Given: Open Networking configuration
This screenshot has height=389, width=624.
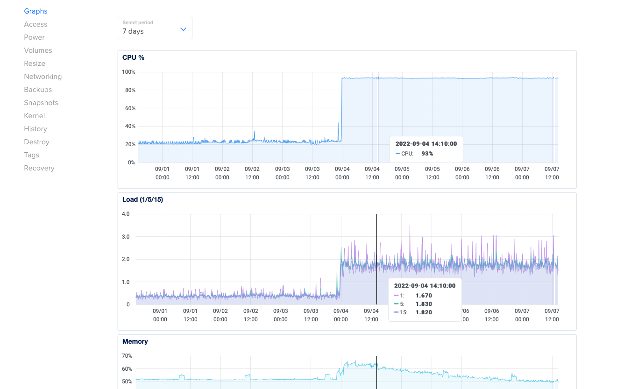Looking at the screenshot, I should coord(43,76).
